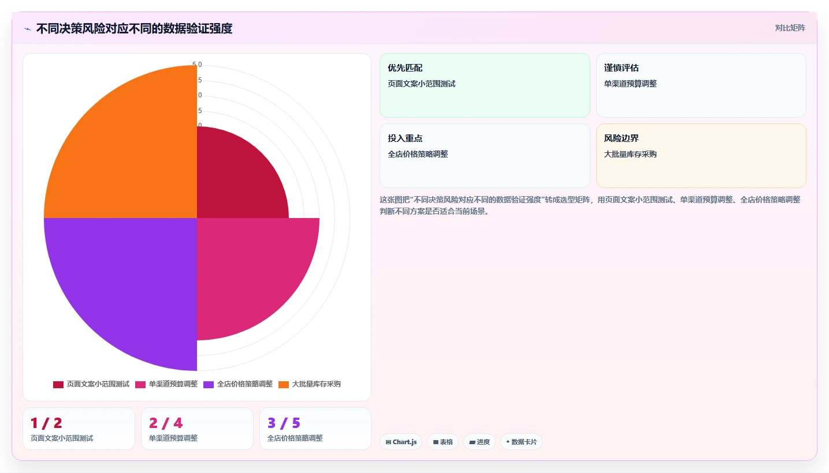Click the 表格 chip's table icon
829x473 pixels.
[436, 442]
